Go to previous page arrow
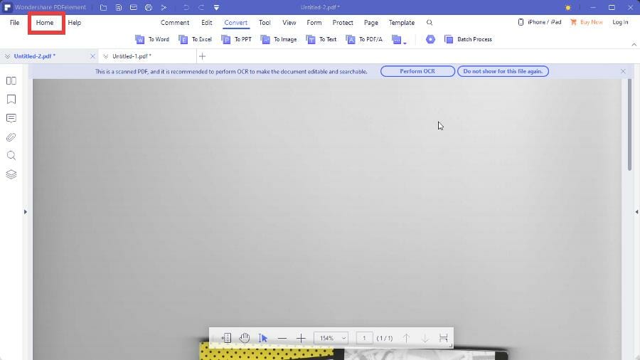The image size is (640, 360). [406, 338]
